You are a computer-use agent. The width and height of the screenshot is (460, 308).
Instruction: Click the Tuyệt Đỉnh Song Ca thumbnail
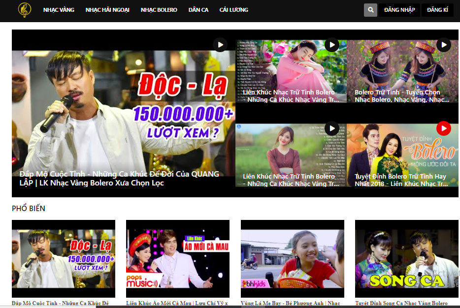pyautogui.click(x=406, y=258)
